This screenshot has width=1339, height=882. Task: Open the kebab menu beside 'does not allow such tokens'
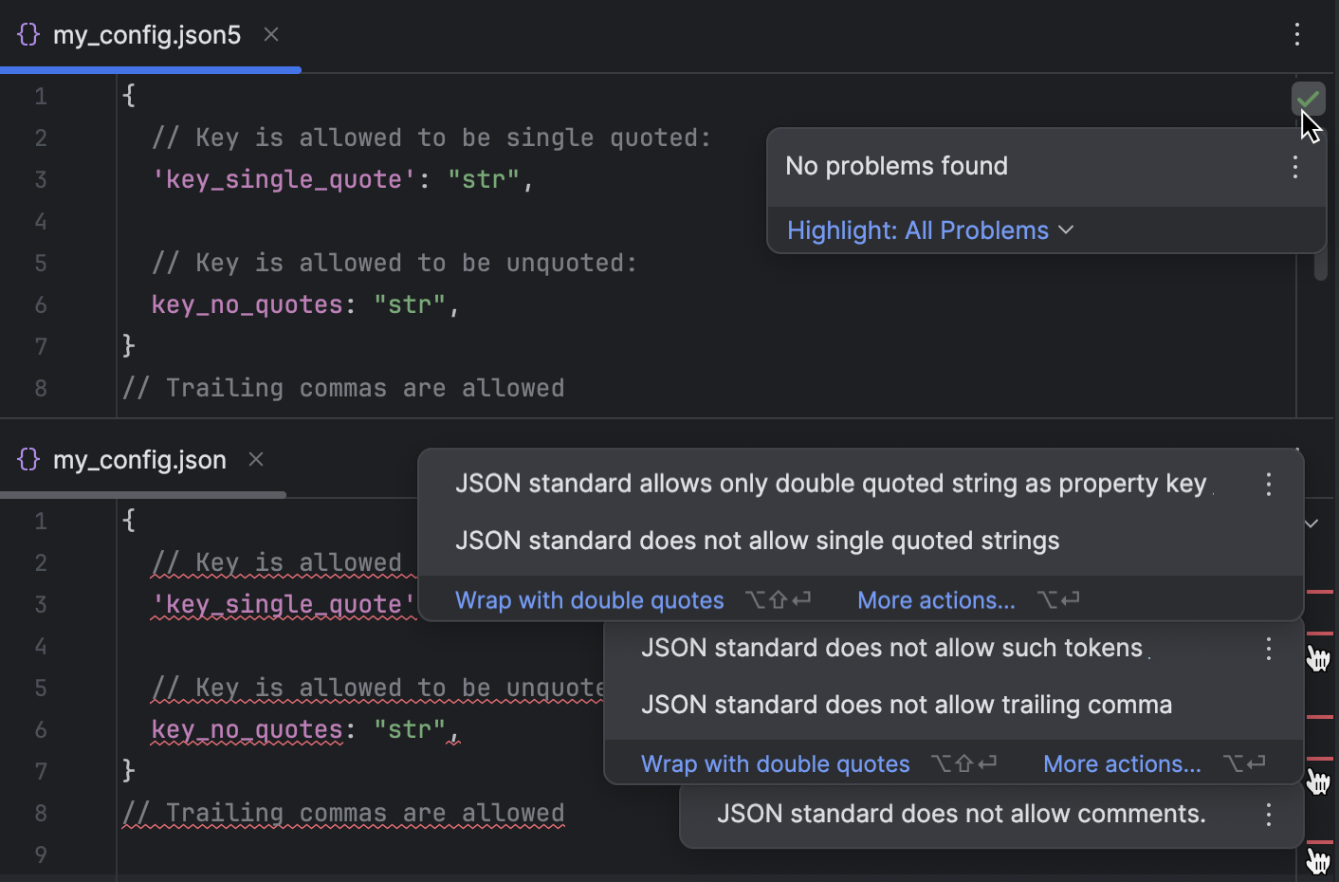[x=1268, y=649]
